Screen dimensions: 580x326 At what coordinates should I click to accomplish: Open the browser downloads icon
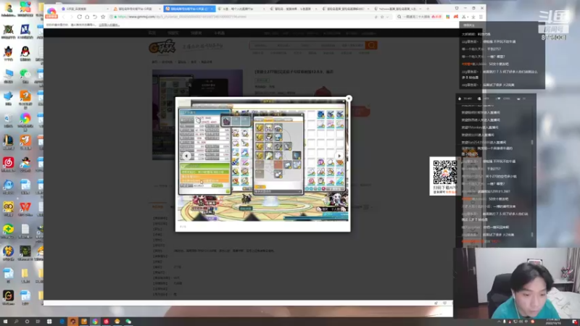tap(473, 17)
